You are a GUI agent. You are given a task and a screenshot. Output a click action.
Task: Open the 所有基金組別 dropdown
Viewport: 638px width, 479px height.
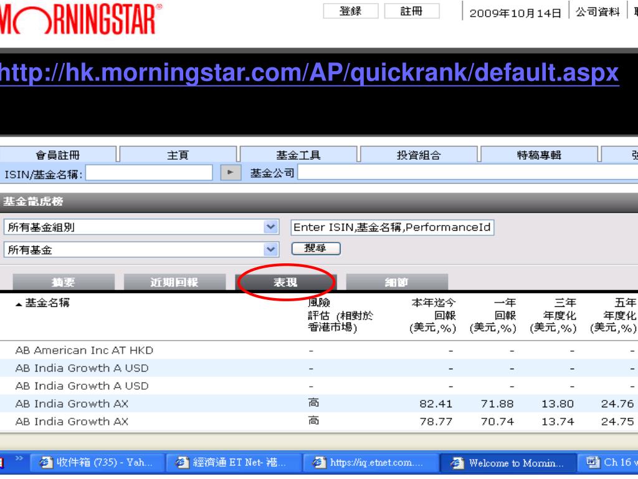(x=270, y=227)
